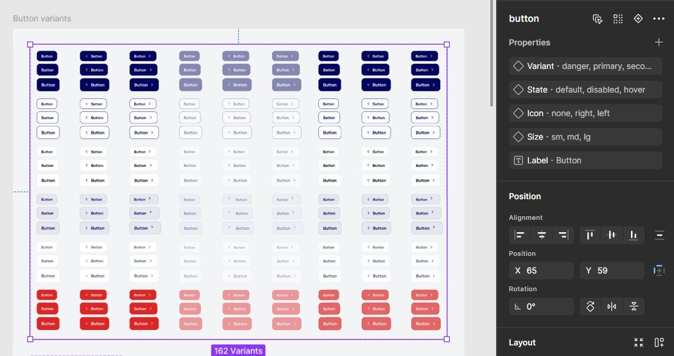Click the bottom-left selection handle of component set

[x=30, y=339]
